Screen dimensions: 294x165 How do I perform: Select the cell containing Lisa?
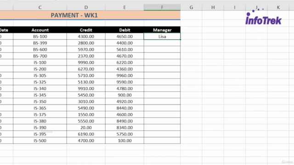pos(162,37)
